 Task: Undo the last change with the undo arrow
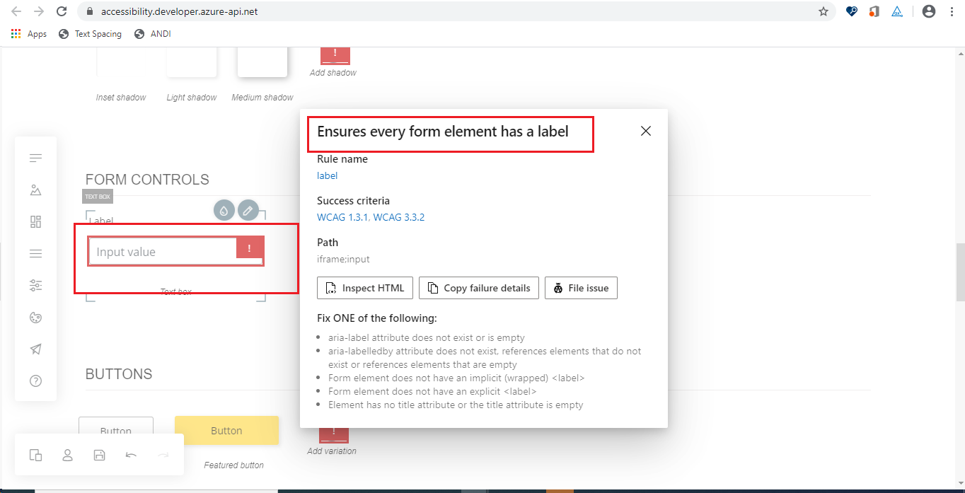pyautogui.click(x=131, y=455)
